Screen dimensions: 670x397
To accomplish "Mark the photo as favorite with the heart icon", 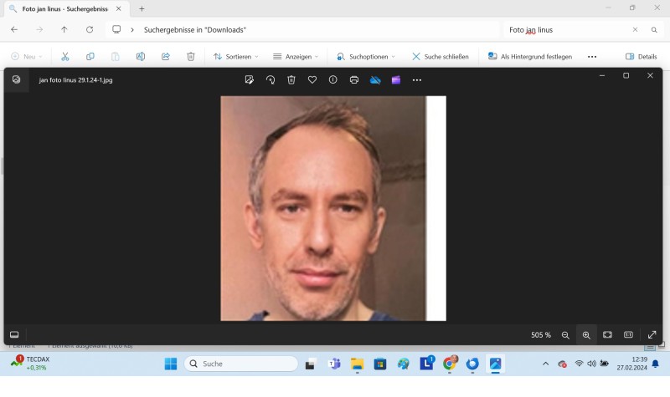I will pos(312,79).
